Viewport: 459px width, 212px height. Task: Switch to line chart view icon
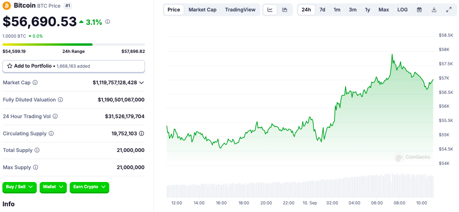(270, 10)
